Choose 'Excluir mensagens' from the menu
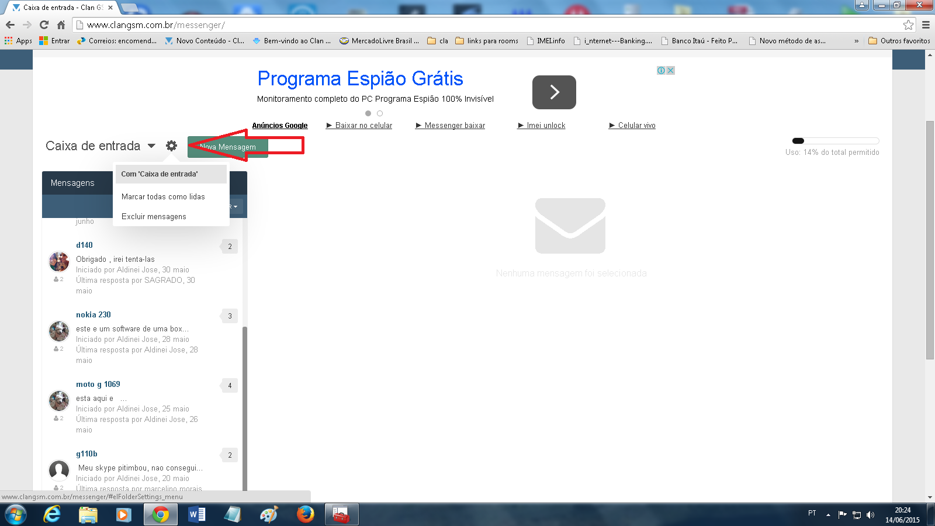Viewport: 935px width, 526px height. pyautogui.click(x=154, y=216)
